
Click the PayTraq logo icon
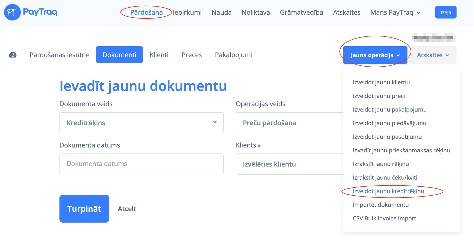pyautogui.click(x=12, y=12)
